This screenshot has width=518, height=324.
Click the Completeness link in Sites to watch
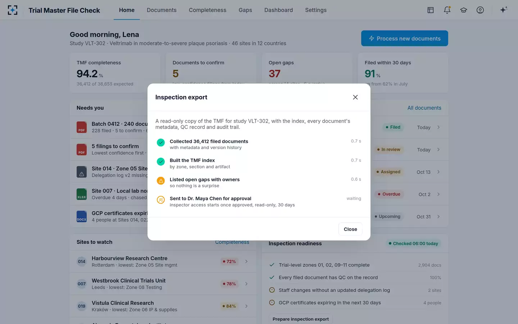pos(232,242)
